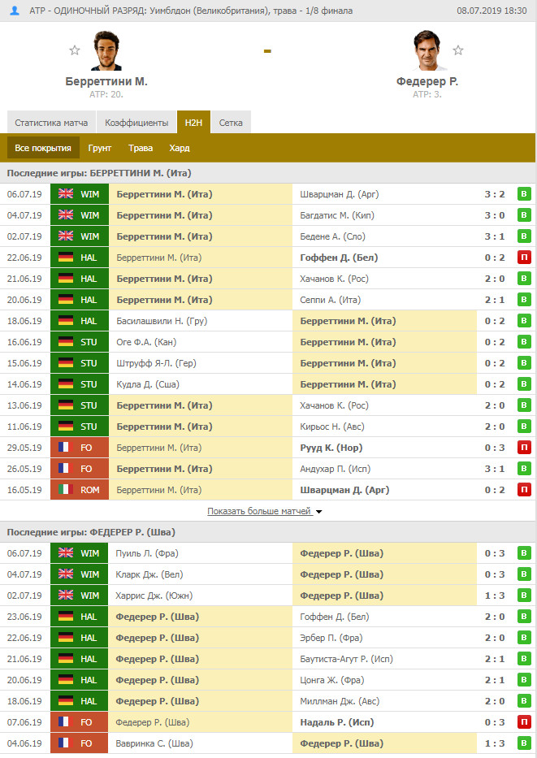Click red П badge in Berrettini's Гоффен row

524,258
